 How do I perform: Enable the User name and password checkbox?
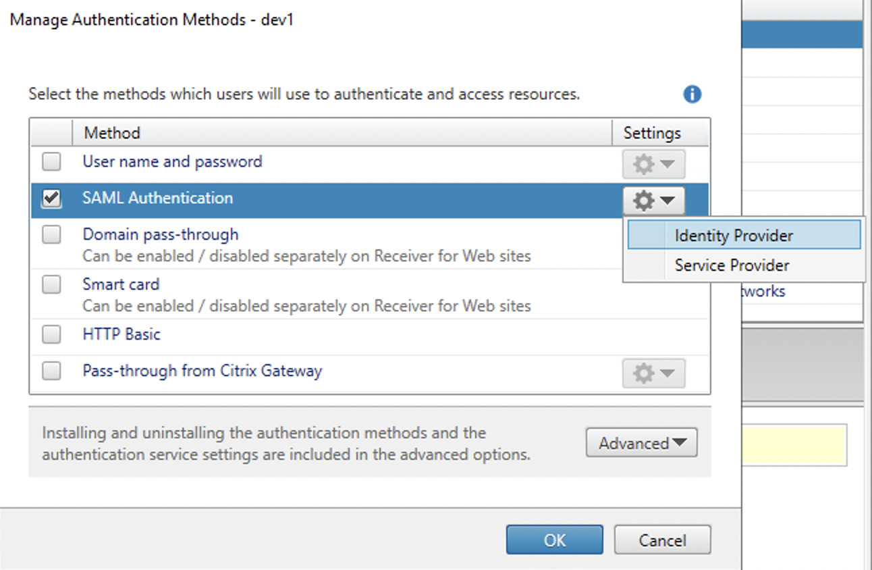point(51,162)
